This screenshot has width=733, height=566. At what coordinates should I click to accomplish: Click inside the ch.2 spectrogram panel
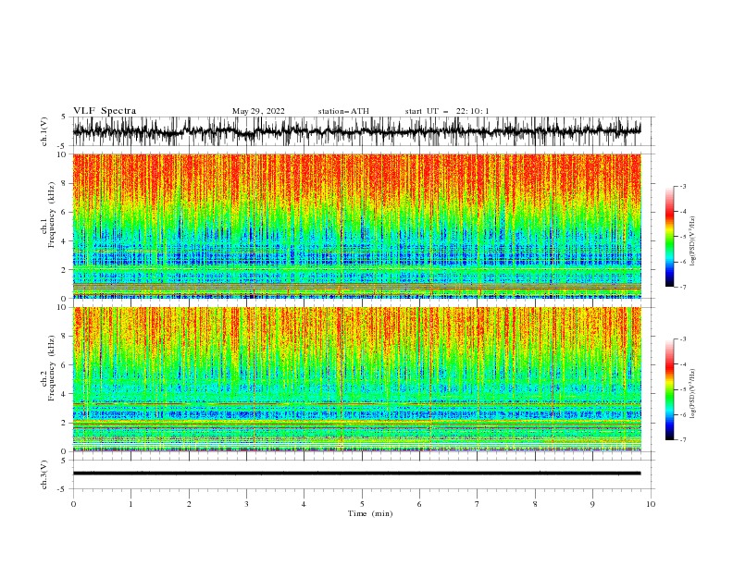356,379
